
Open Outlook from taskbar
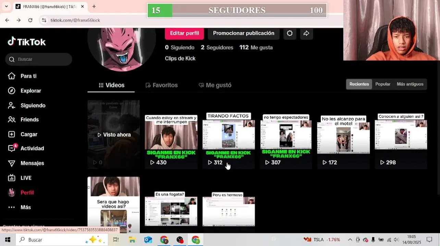tap(148, 240)
